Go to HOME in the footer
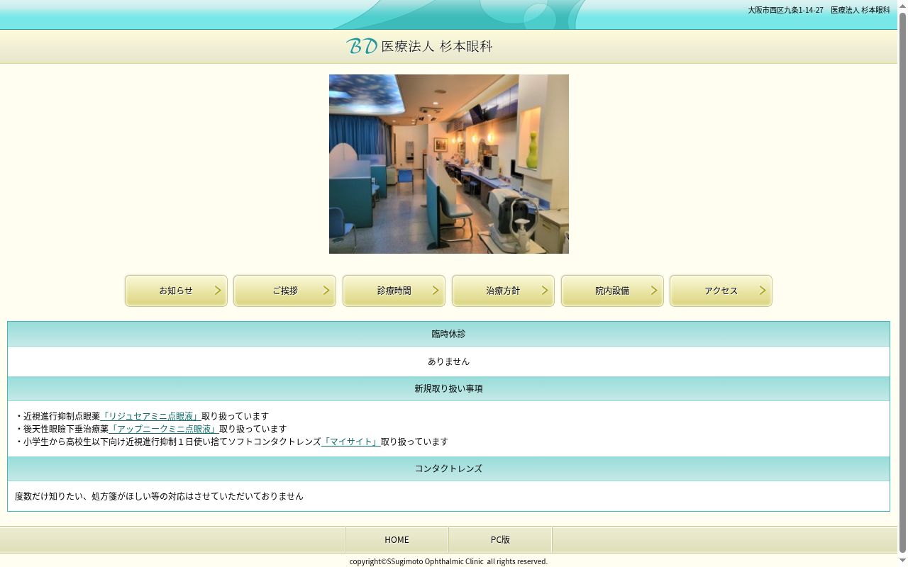The image size is (908, 567). pos(397,539)
